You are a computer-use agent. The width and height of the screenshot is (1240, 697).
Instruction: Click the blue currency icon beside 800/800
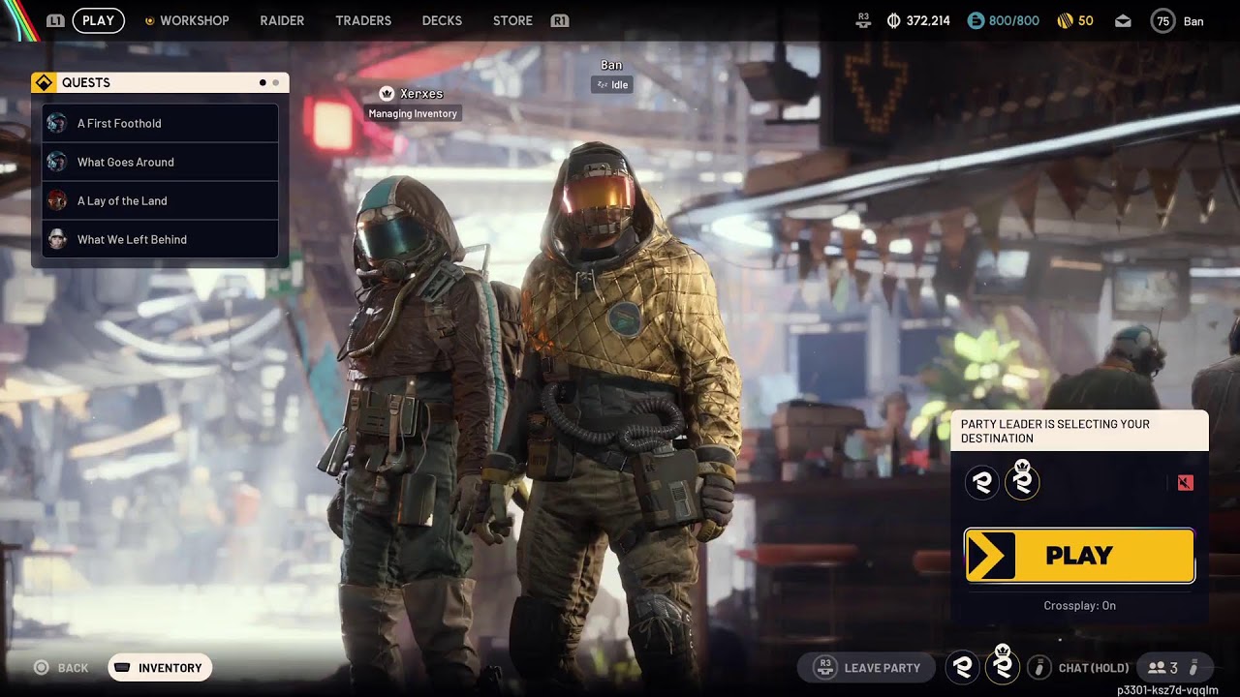[976, 20]
